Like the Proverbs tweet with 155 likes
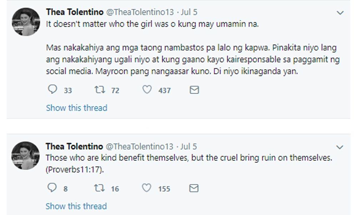 [x=147, y=188]
